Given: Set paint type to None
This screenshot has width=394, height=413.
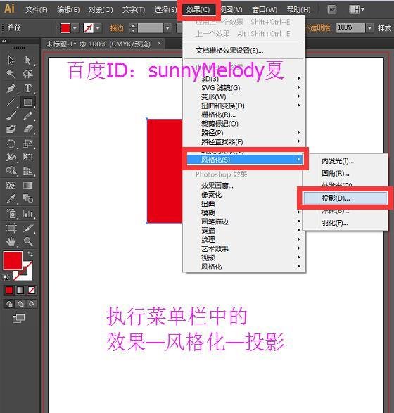Looking at the screenshot, I should click(x=32, y=291).
